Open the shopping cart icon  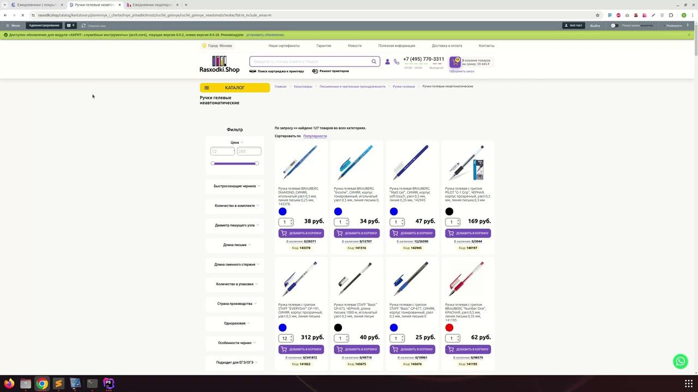tap(455, 62)
